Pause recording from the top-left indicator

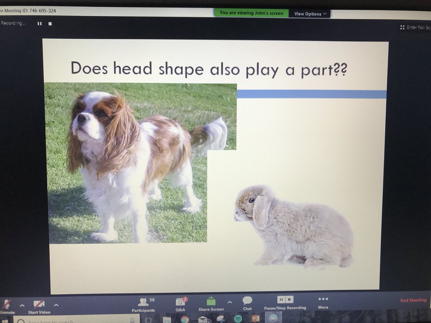pyautogui.click(x=40, y=23)
